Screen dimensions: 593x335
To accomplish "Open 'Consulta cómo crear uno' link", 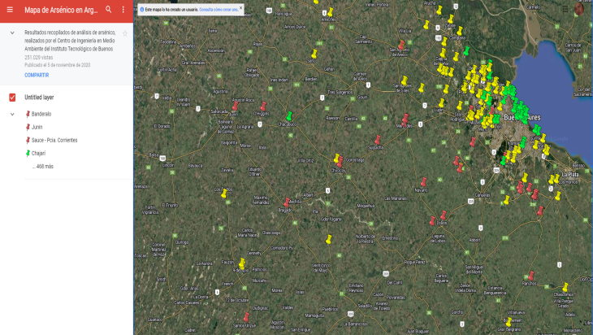I will pyautogui.click(x=217, y=10).
